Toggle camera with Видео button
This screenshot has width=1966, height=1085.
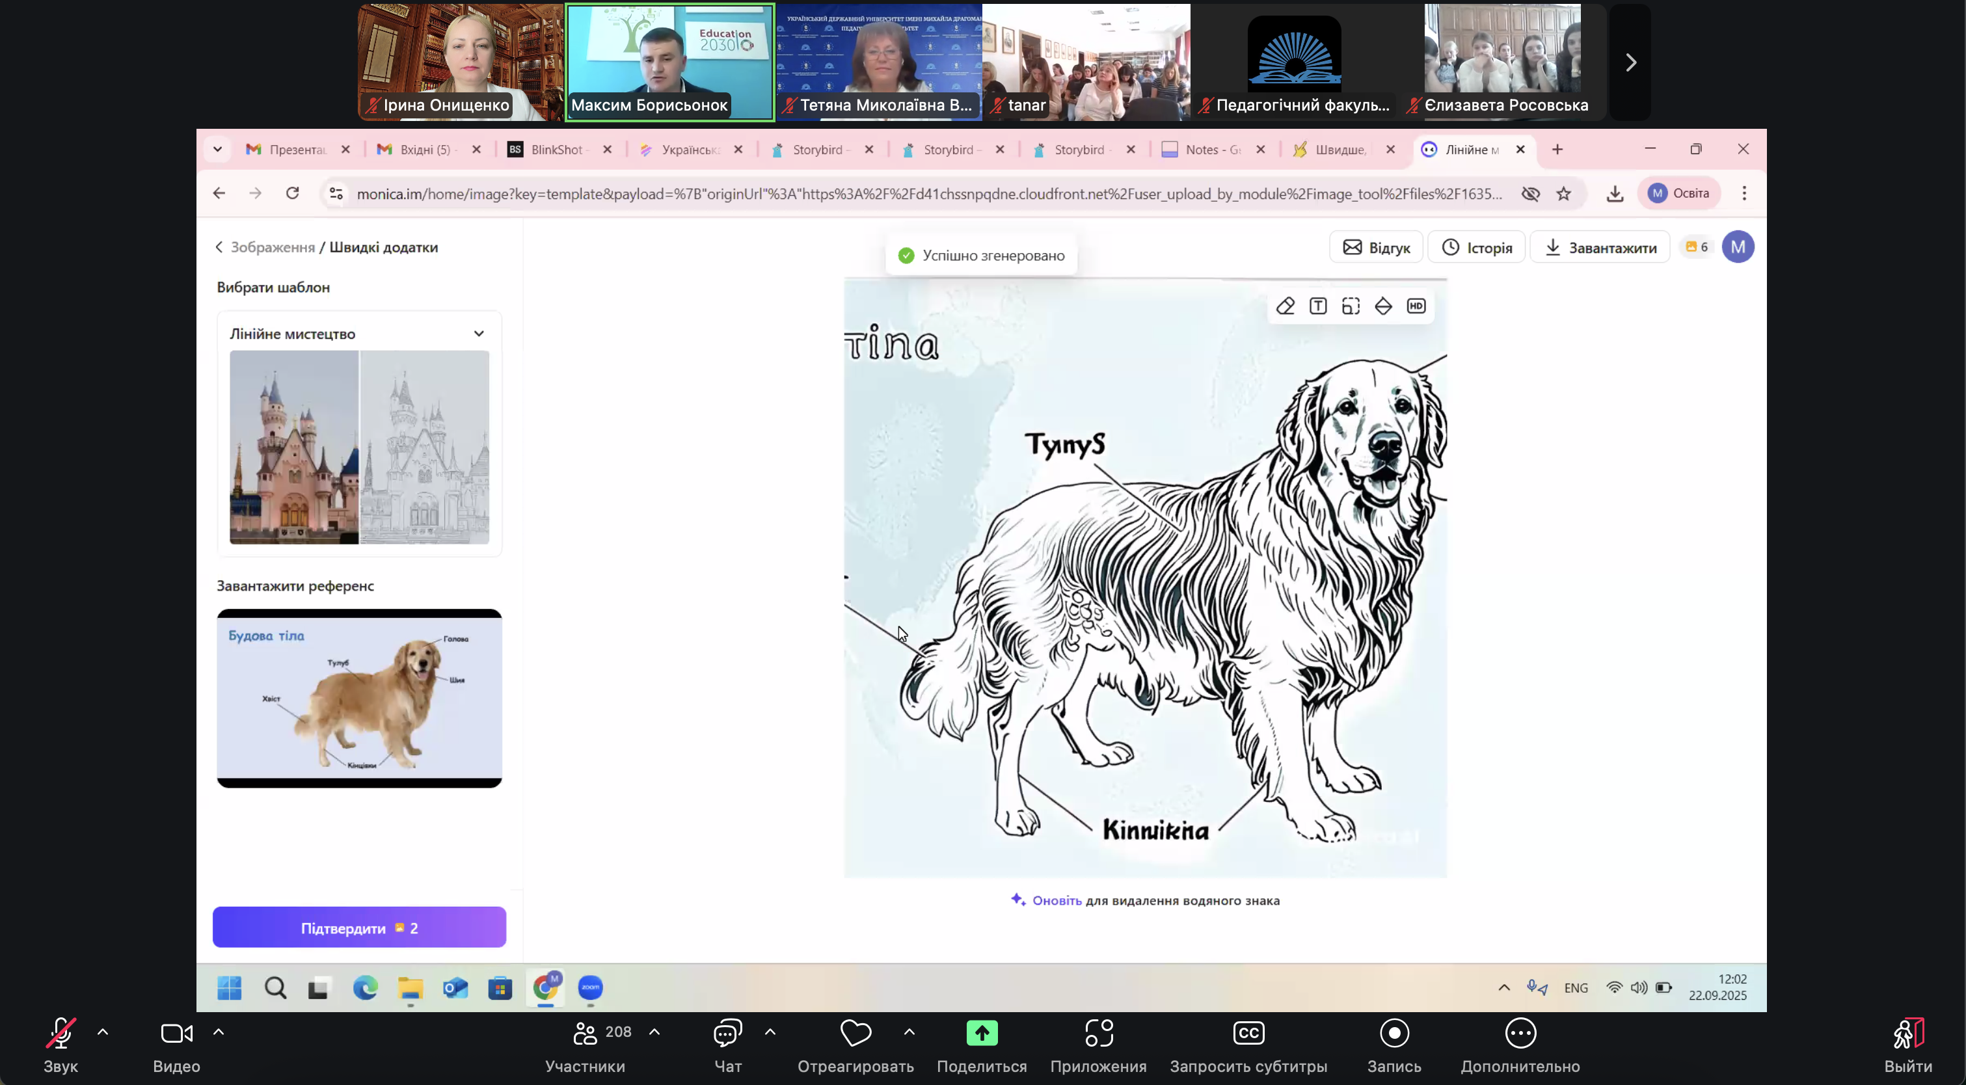(x=176, y=1033)
